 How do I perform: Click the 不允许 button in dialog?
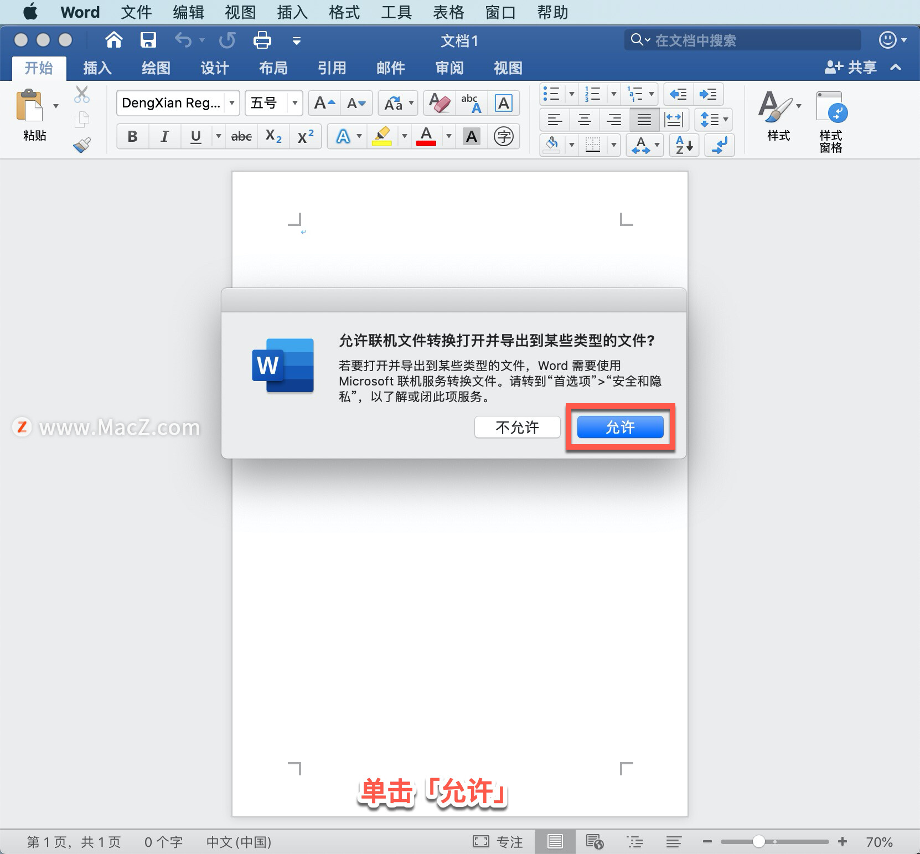518,427
